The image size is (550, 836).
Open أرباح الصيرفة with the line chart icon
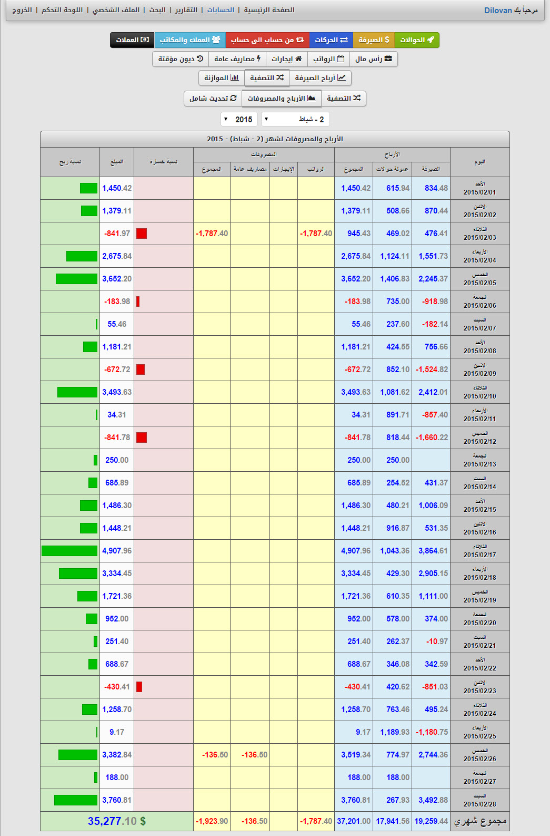[x=320, y=78]
